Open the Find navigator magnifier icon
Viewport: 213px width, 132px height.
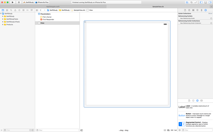(11, 10)
